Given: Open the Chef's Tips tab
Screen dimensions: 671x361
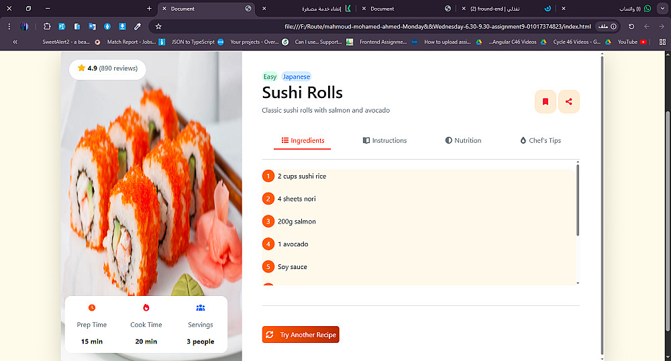Looking at the screenshot, I should point(540,140).
